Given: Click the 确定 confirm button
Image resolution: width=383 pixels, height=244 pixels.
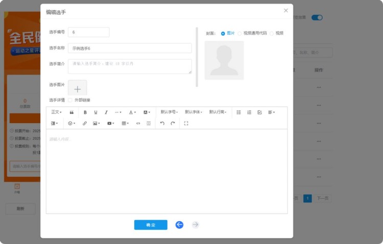Looking at the screenshot, I should 151,225.
